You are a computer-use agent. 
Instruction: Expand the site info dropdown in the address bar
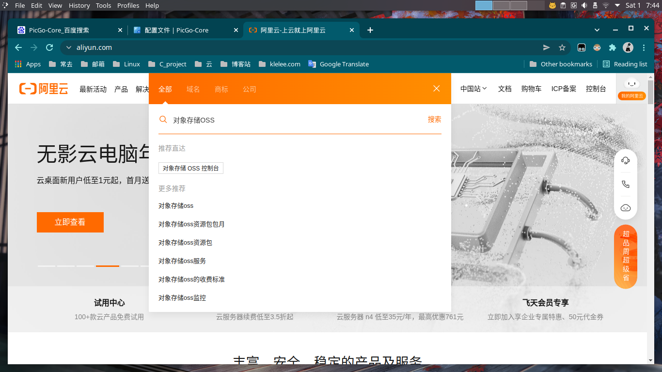click(x=69, y=47)
